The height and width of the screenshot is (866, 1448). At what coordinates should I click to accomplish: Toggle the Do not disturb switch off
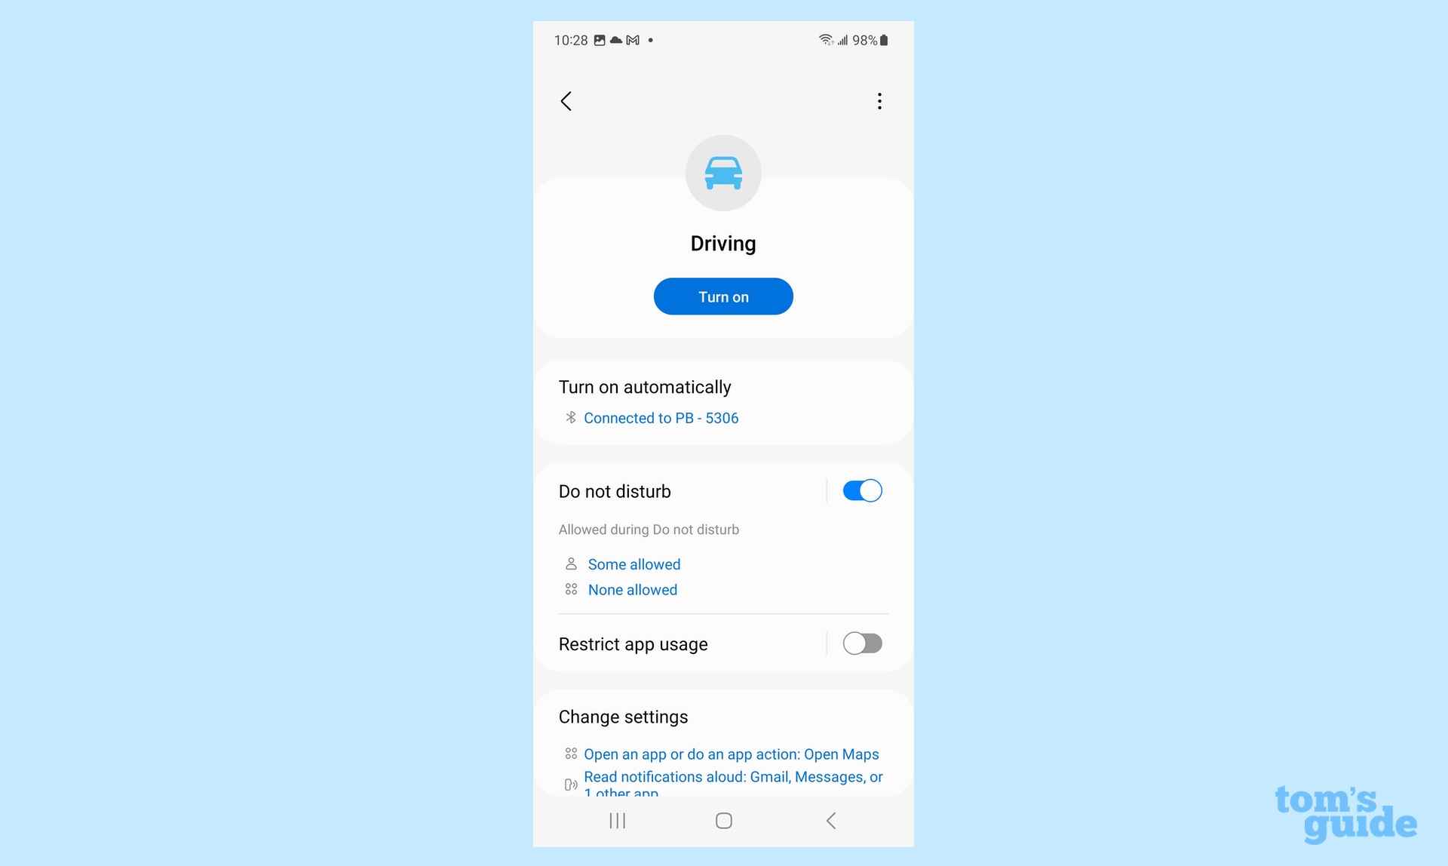[861, 491]
